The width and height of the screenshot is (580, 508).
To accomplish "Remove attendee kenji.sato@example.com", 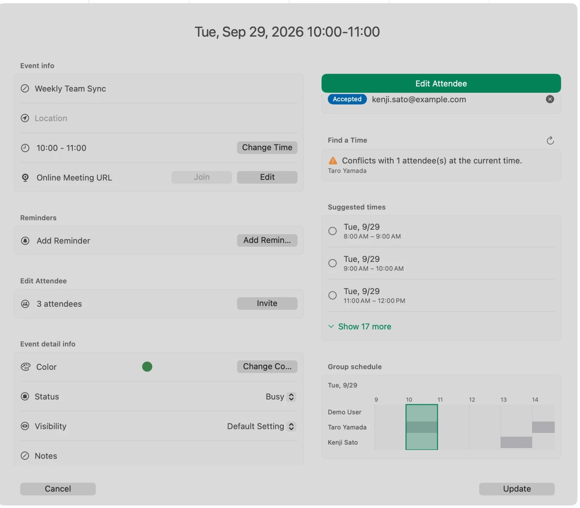I will (x=550, y=99).
